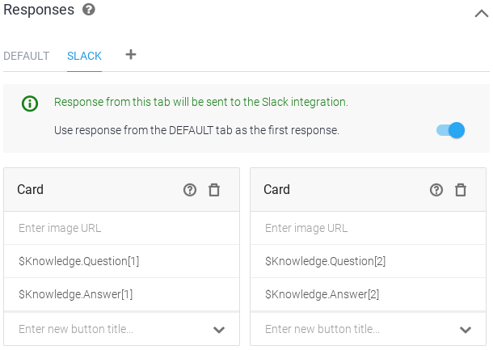Open help for the first Card
The width and height of the screenshot is (493, 350).
[x=190, y=190]
